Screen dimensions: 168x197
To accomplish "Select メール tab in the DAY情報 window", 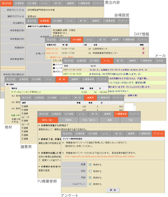I will tap(89, 40).
